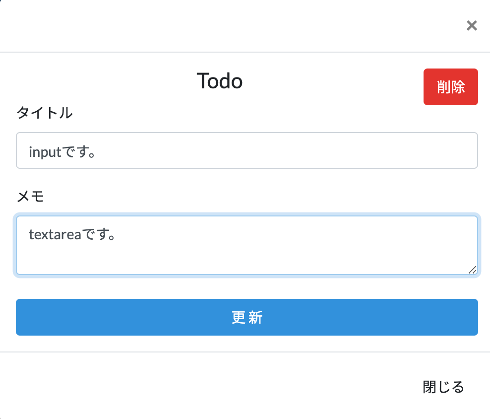Click the red 削除 delete button
Screen dimensions: 490x419
pyautogui.click(x=450, y=87)
